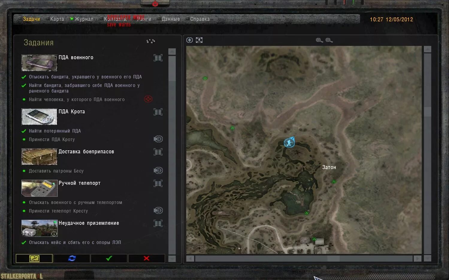Click subtask Отыскать кейс и сбить его
Screen dimensions: 449x280
point(75,242)
